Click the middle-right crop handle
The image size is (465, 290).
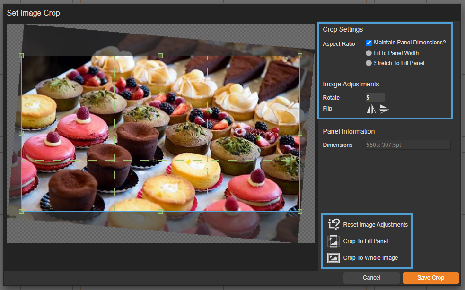tap(300, 133)
